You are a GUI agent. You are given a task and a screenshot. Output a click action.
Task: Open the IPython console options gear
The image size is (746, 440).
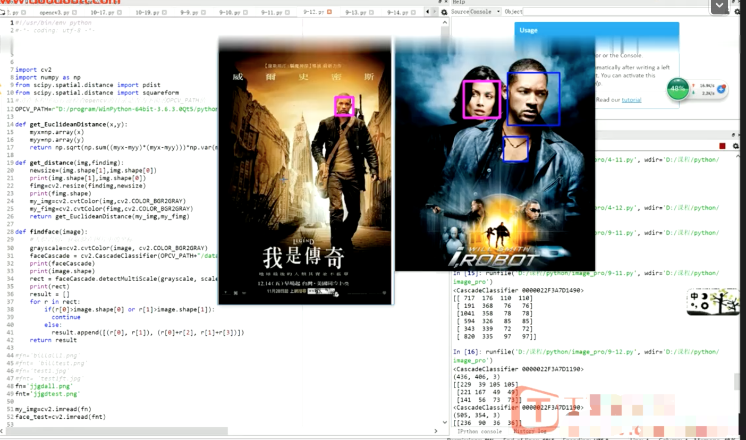(736, 146)
